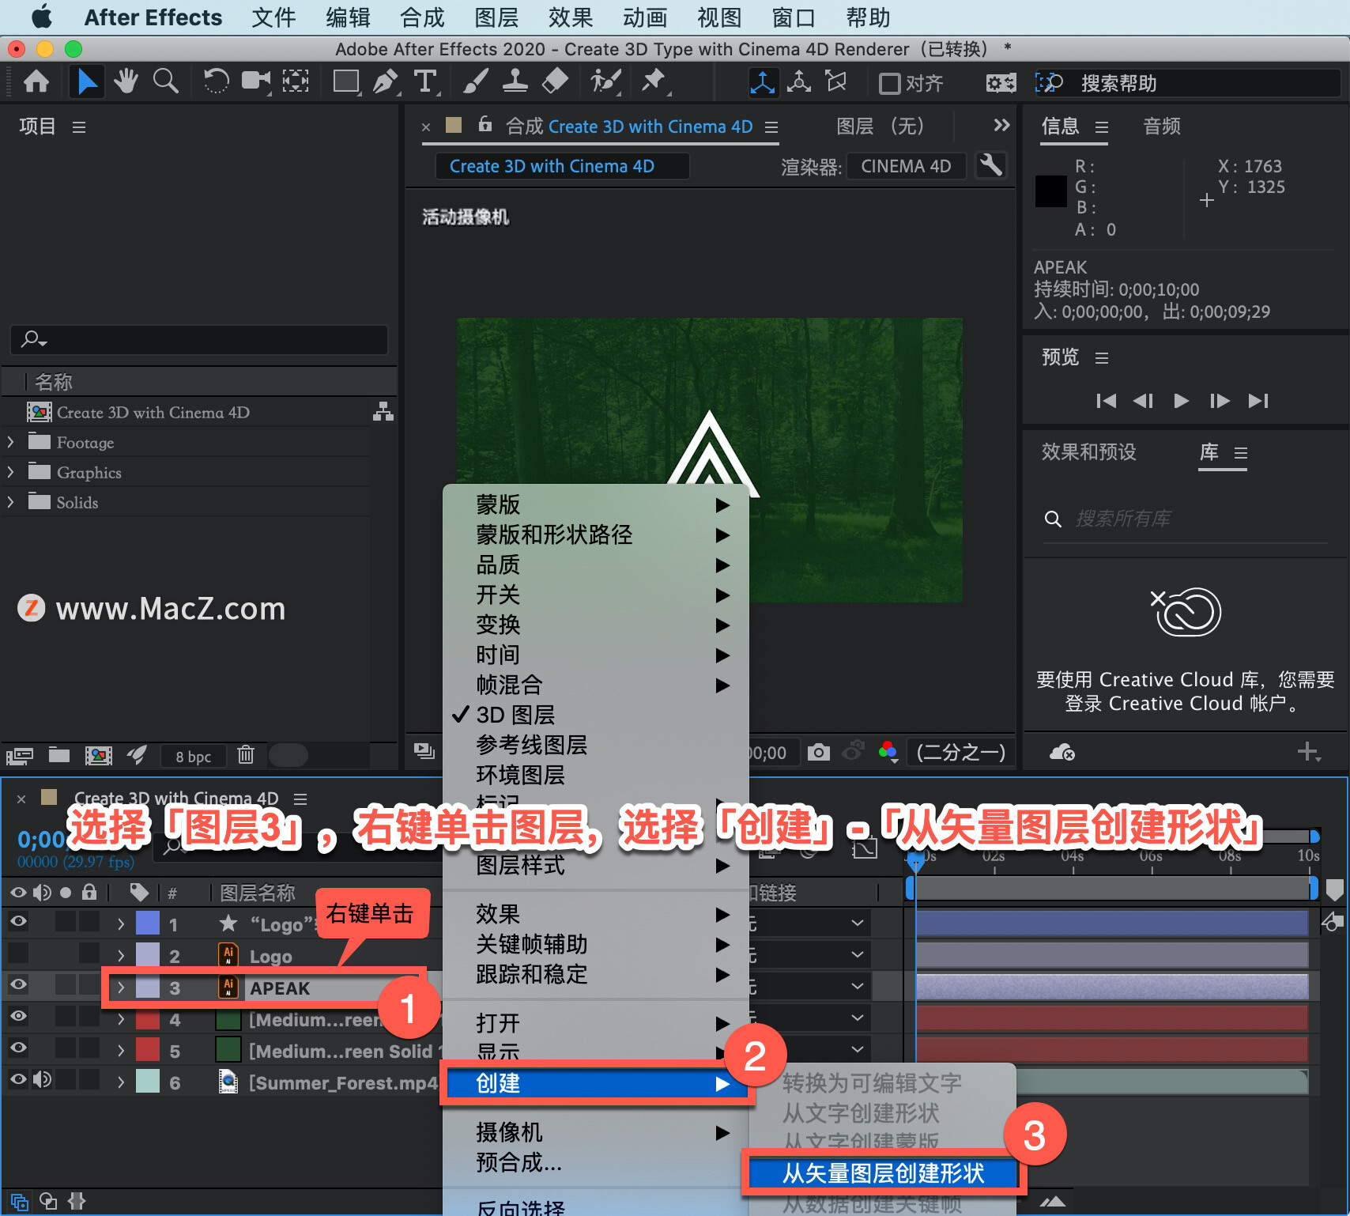Select the Selection arrow tool

point(86,81)
